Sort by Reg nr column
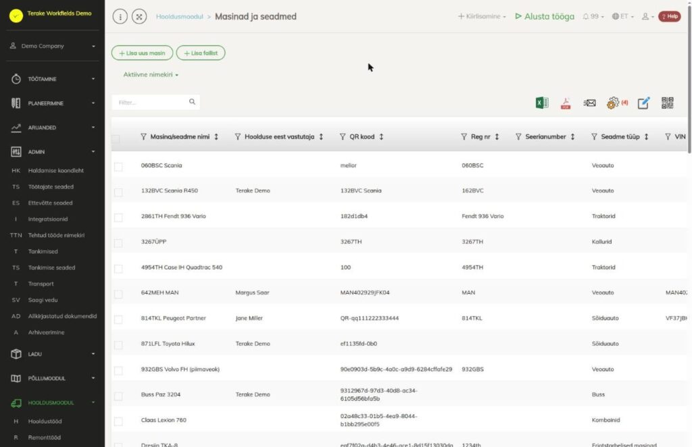This screenshot has height=447, width=692. tap(497, 136)
